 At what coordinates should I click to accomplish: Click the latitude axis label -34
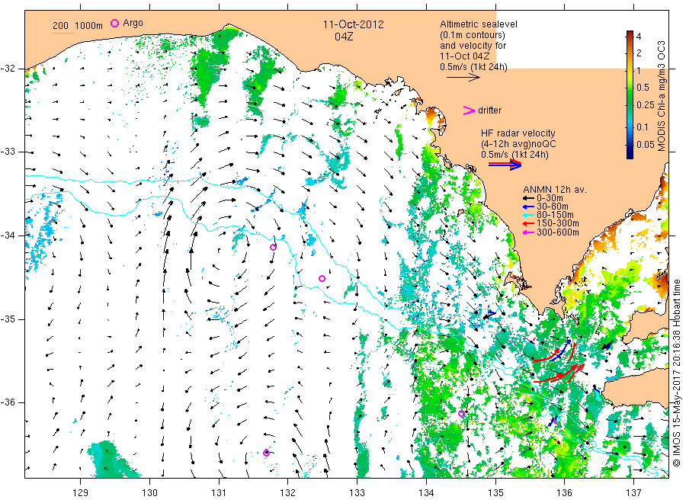[8, 235]
